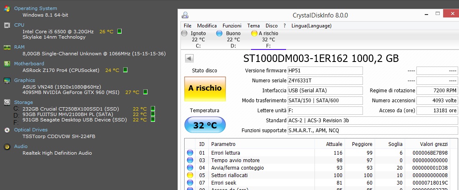Open the Funzioni menu
The image size is (459, 190).
(232, 25)
